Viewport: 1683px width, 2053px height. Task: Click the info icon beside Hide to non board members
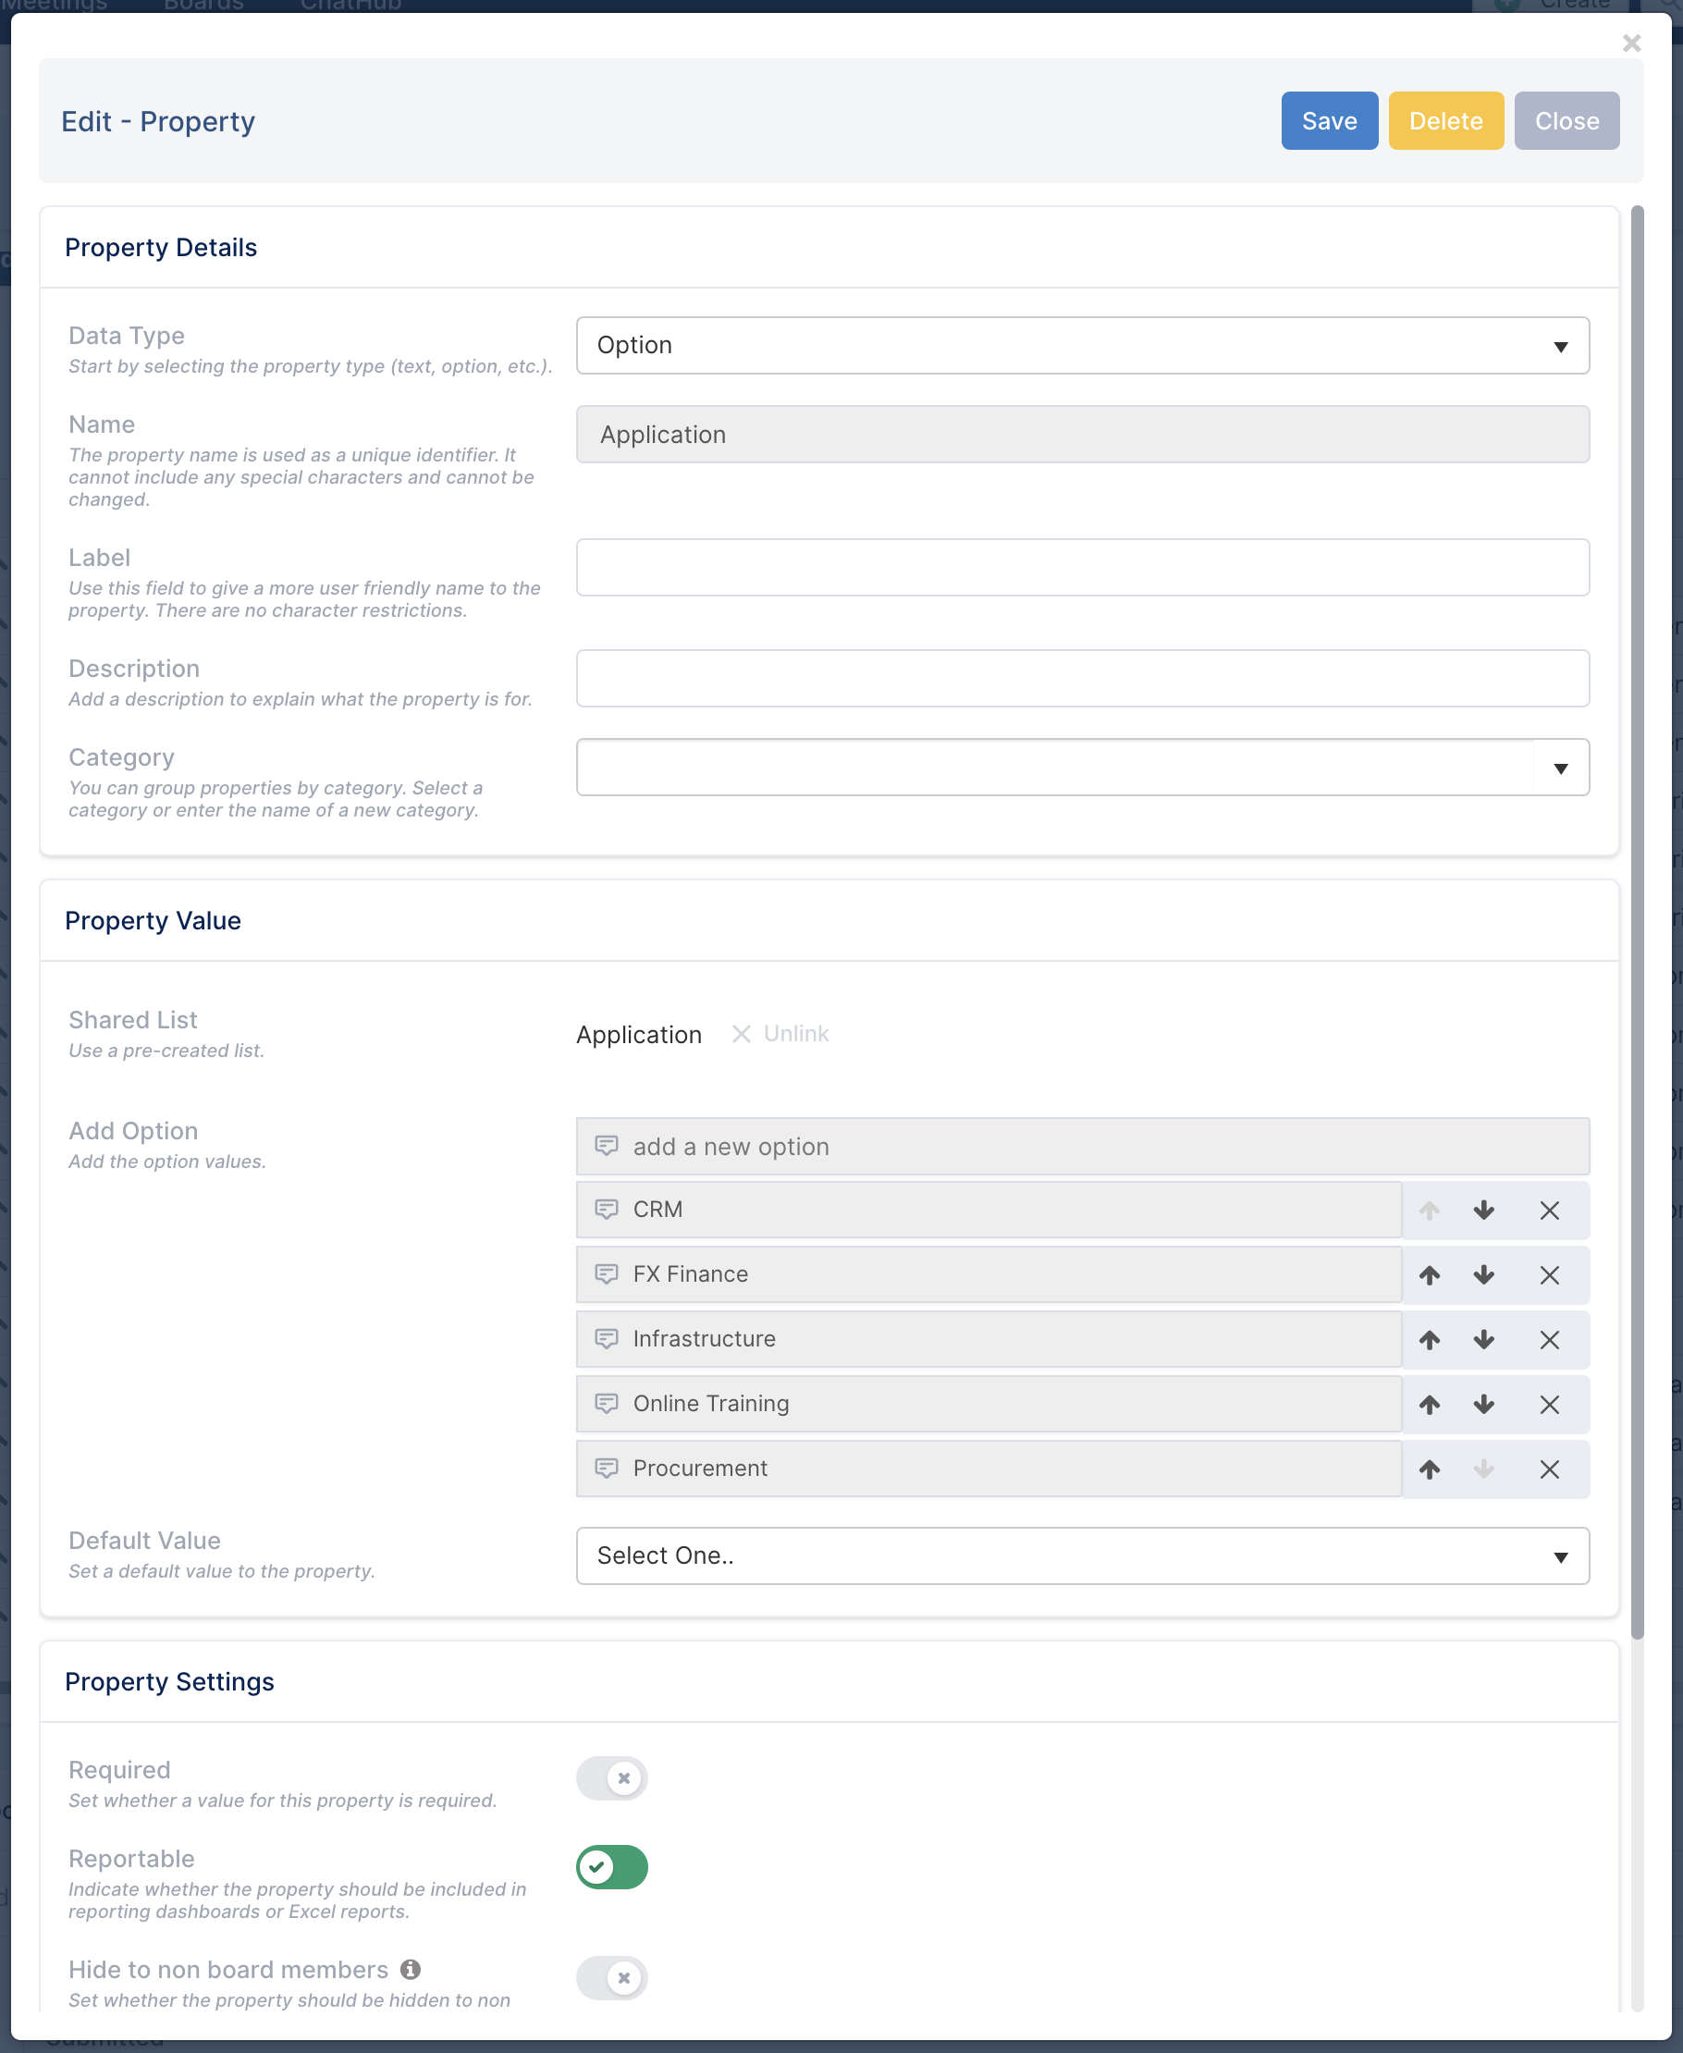click(x=410, y=1969)
